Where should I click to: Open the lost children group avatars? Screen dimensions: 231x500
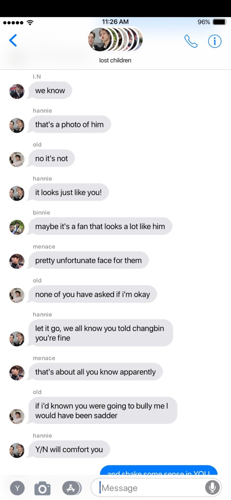[x=115, y=40]
